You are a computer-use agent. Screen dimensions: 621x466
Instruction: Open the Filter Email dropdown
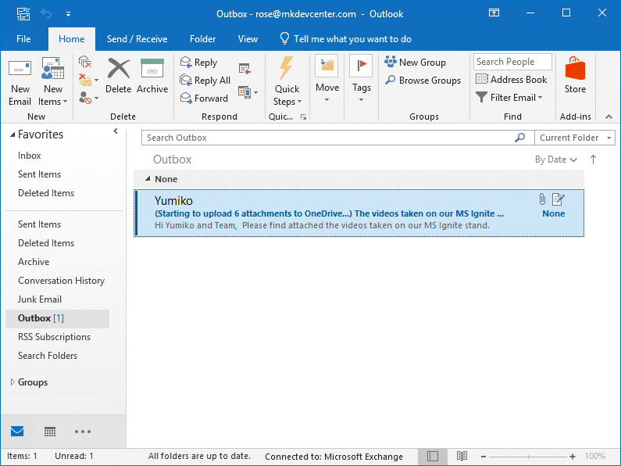pyautogui.click(x=509, y=97)
